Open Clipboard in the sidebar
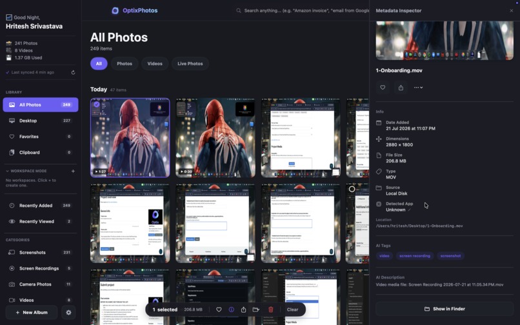Screen dimensions: 520x325 click(x=41, y=153)
